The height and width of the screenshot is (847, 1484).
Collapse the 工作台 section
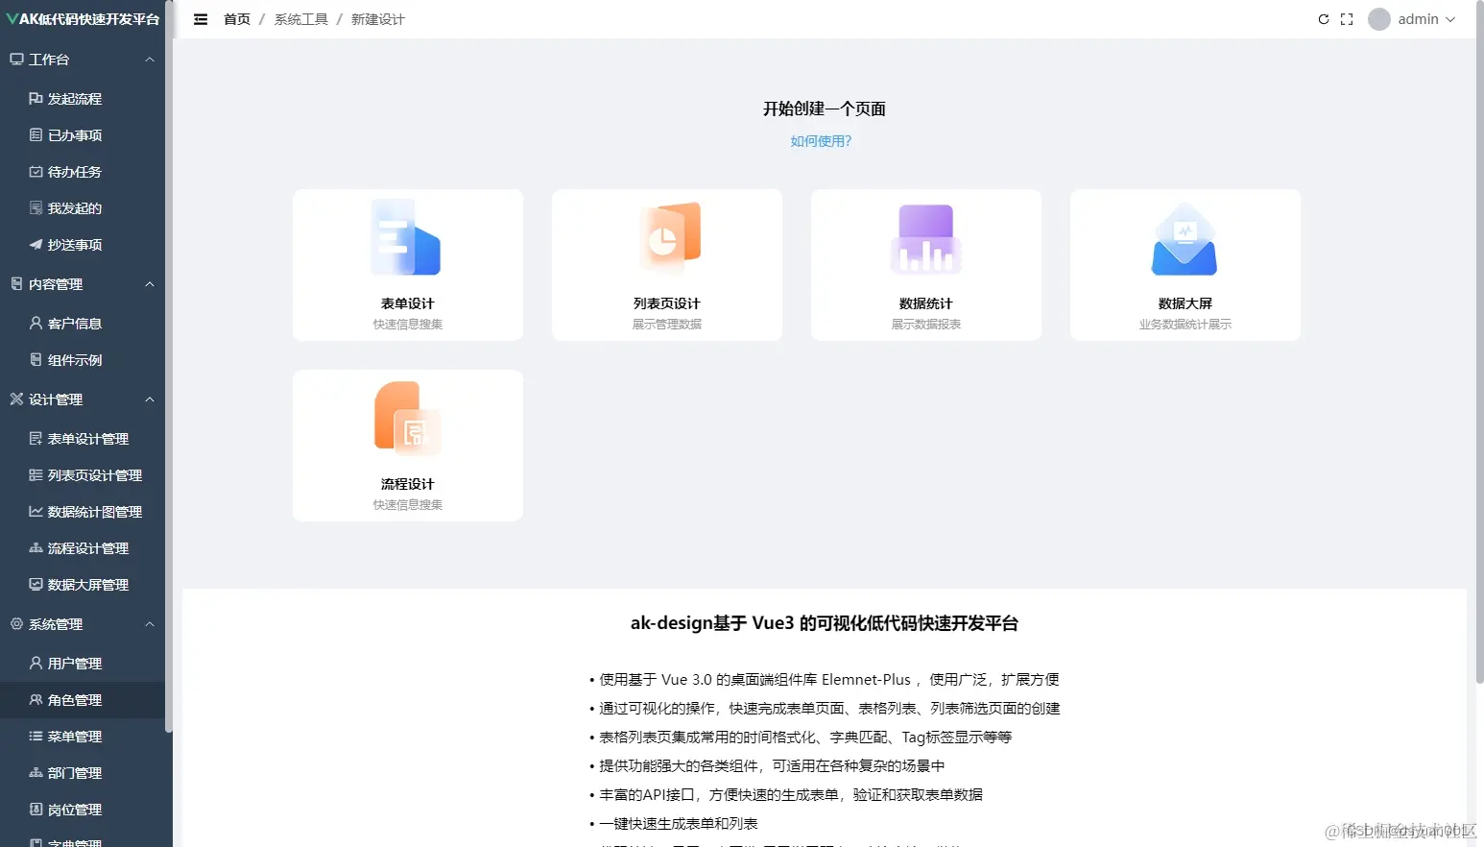pyautogui.click(x=150, y=59)
